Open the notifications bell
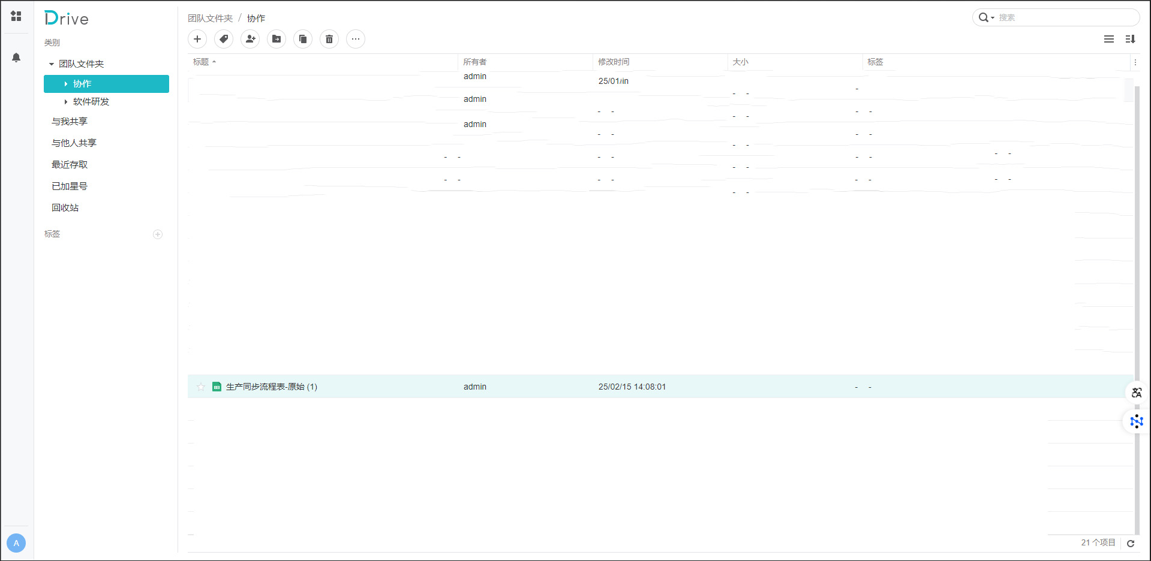Screen dimensions: 1151x561 click(16, 58)
